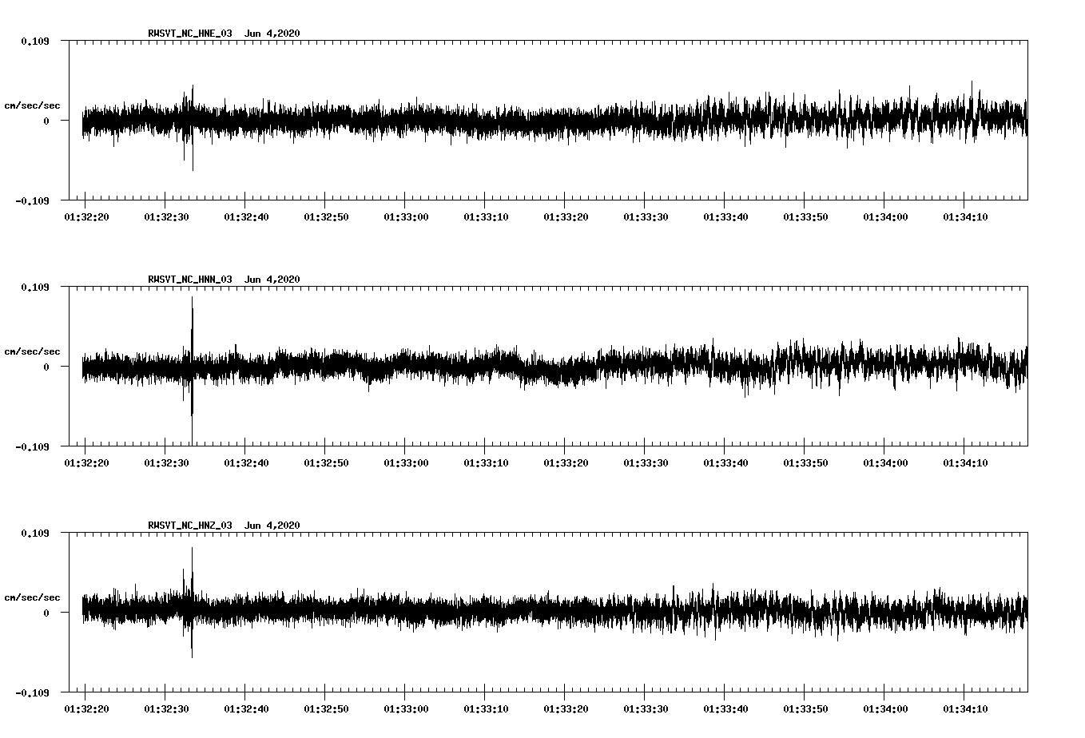Click the 01:33:10 label under the HNZ plot
Screen dimensions: 1085x738
point(486,708)
